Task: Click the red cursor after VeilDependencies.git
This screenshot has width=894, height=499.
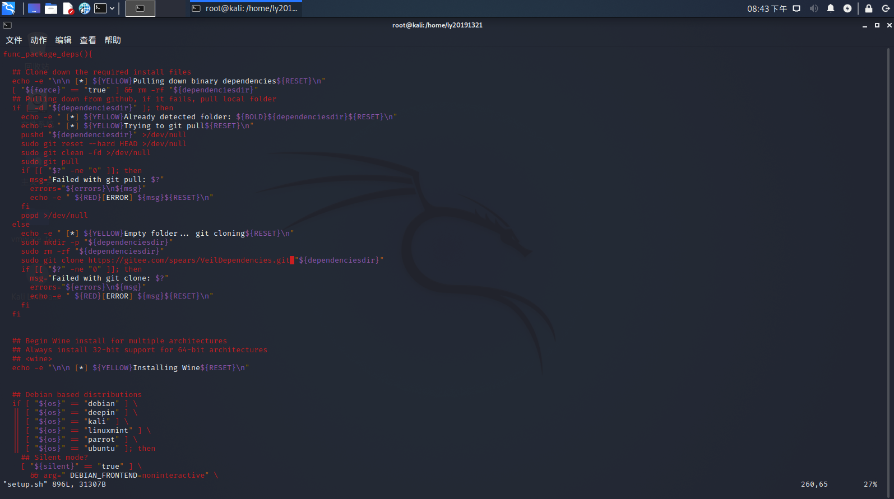Action: click(292, 260)
